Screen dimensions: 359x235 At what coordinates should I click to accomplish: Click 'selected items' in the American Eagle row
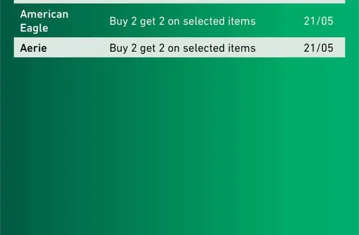219,21
